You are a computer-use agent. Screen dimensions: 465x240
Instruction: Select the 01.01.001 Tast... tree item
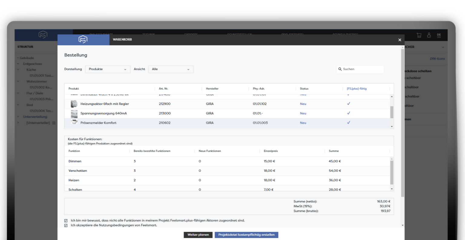41,76
